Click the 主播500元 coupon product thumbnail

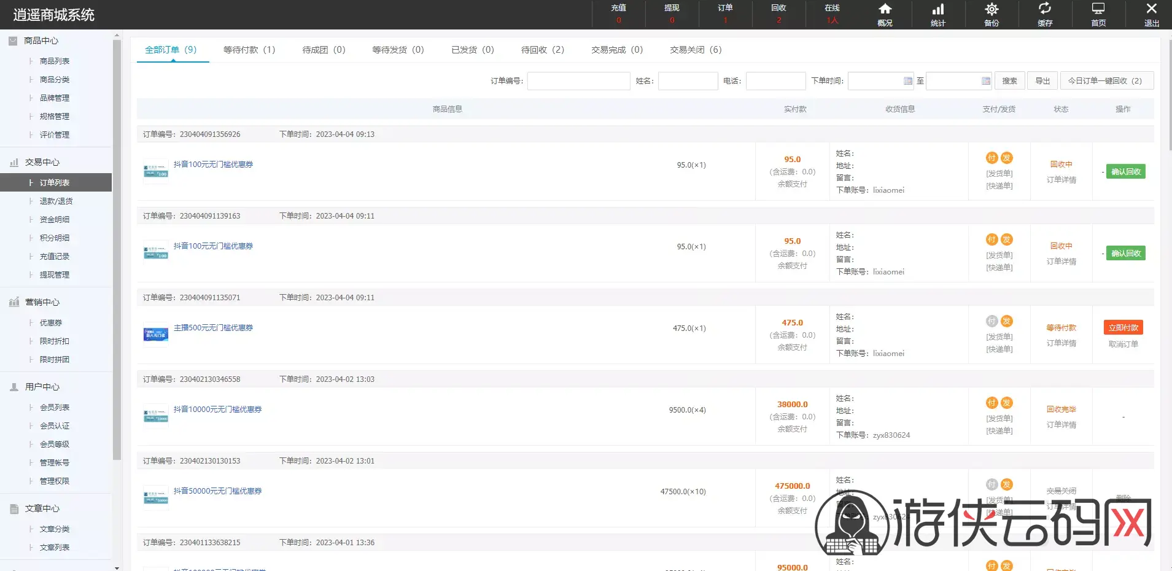tap(156, 335)
